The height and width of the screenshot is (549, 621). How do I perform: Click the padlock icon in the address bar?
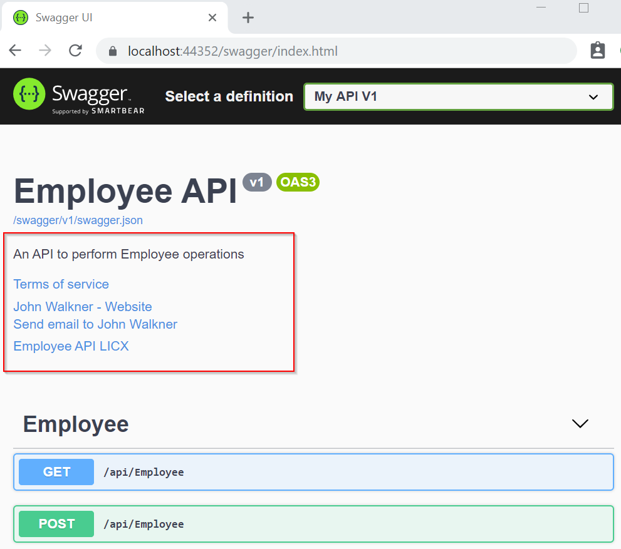(x=112, y=51)
